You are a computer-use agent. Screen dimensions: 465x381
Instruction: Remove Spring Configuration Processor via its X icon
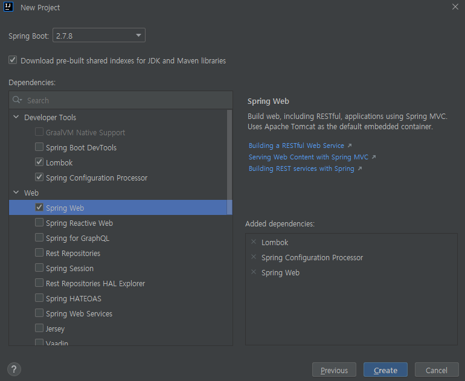pyautogui.click(x=254, y=257)
